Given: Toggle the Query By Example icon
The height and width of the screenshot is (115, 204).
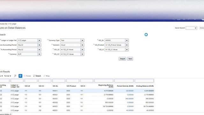Looking at the screenshot, I should tap(20, 76).
